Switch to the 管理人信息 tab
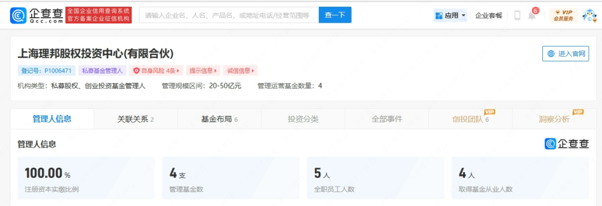Image resolution: width=602 pixels, height=206 pixels. click(x=52, y=119)
